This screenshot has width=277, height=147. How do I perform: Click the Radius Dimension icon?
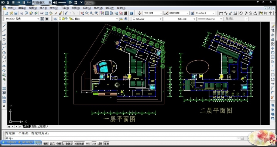(241, 13)
